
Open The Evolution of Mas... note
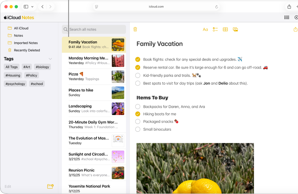point(94,141)
